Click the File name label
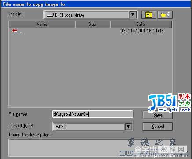Image resolution: width=192 pixels, height=159 pixels. [18, 114]
